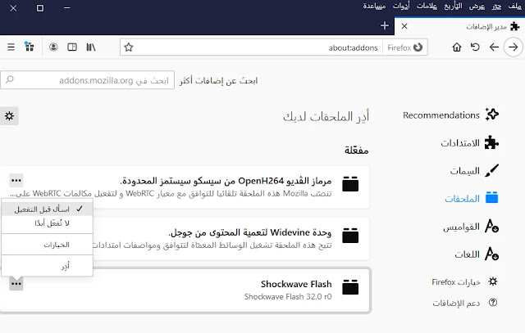This screenshot has height=333, width=525.
Task: Click the Shockwave Flash plugin title
Action: [x=296, y=284]
